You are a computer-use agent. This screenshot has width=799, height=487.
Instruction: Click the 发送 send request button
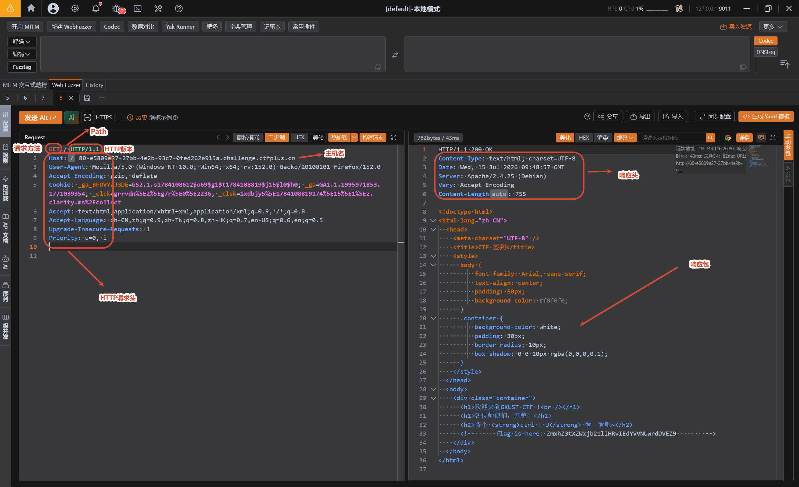(x=41, y=117)
